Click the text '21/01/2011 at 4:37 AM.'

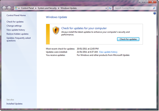coord(87,52)
